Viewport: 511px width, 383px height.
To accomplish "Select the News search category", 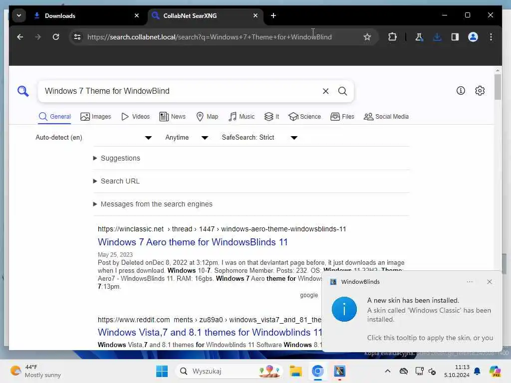I will [x=172, y=117].
